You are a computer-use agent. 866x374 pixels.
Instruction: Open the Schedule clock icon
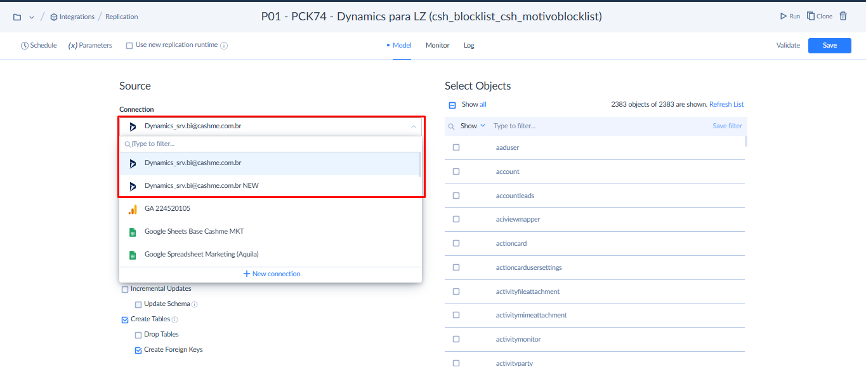(x=25, y=46)
